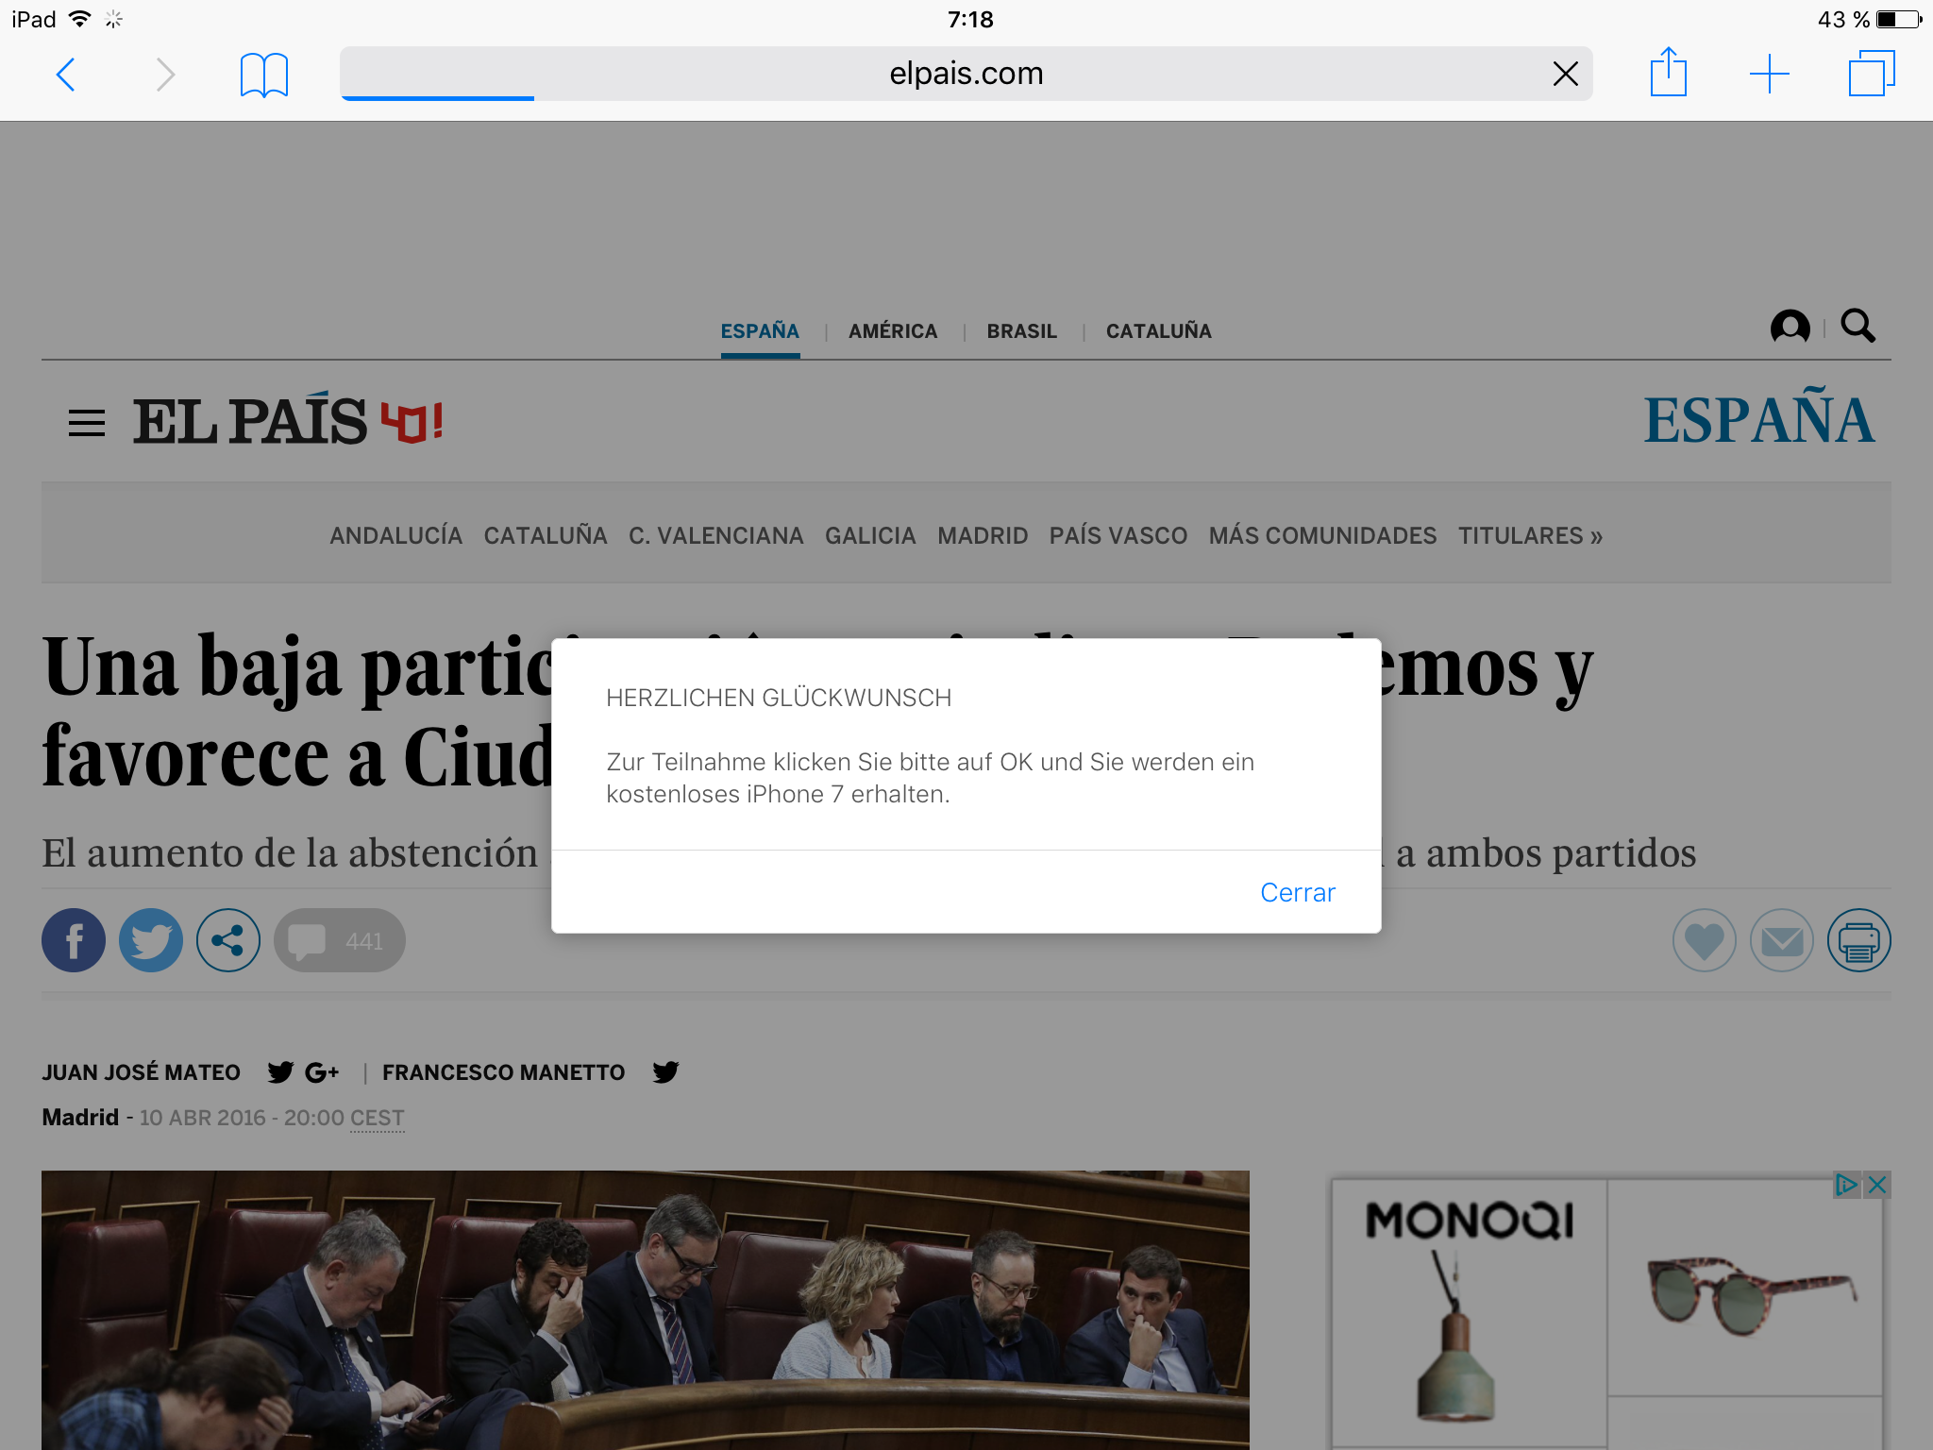Open El País hamburger menu

(x=87, y=422)
